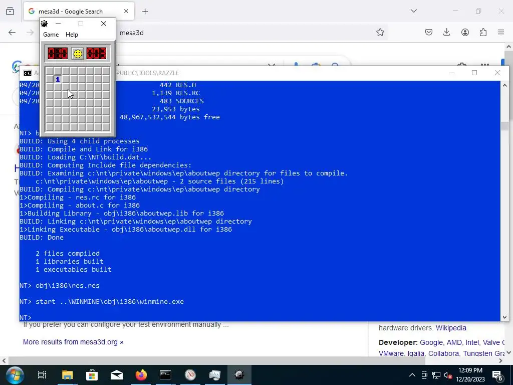Click the revealed 1 tile in Minesweeper

pyautogui.click(x=58, y=79)
